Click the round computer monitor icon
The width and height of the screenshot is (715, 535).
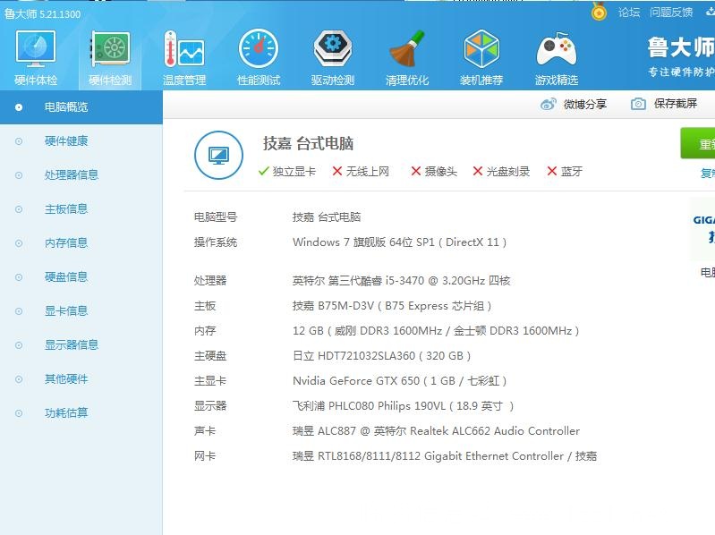point(219,155)
